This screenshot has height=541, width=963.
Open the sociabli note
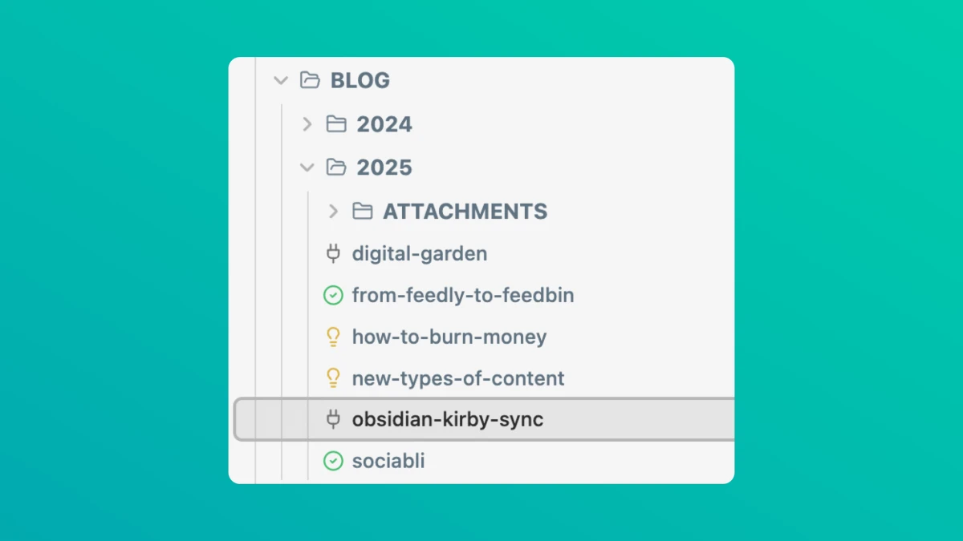click(x=388, y=461)
